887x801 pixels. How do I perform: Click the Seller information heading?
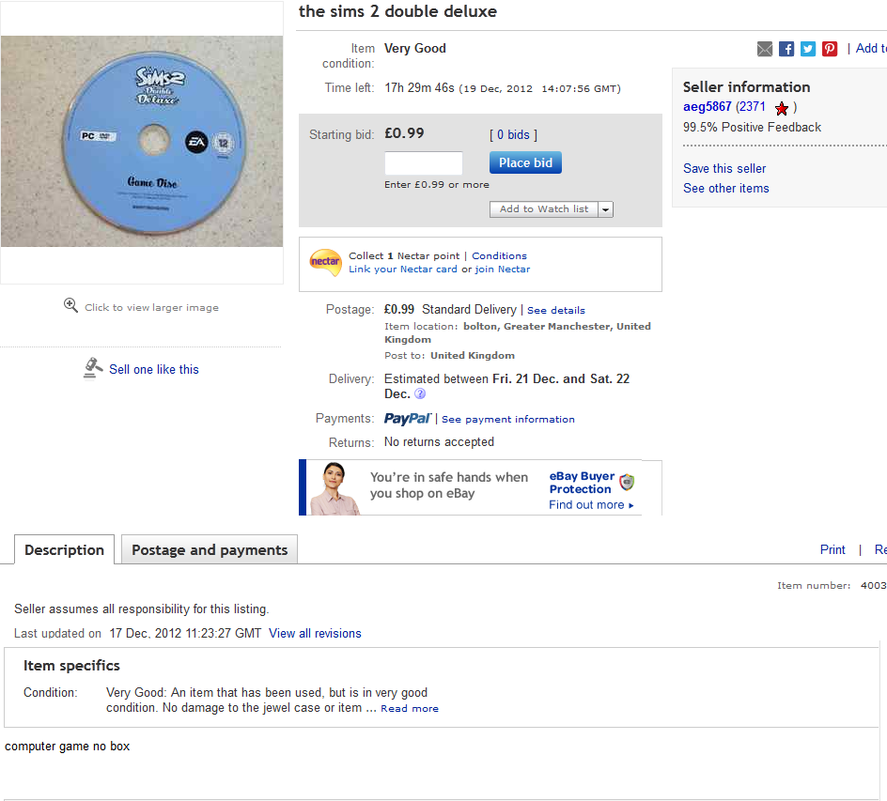747,87
